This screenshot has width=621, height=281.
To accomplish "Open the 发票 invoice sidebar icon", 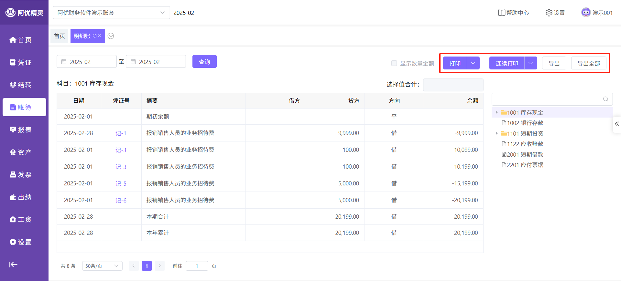I will 13,174.
